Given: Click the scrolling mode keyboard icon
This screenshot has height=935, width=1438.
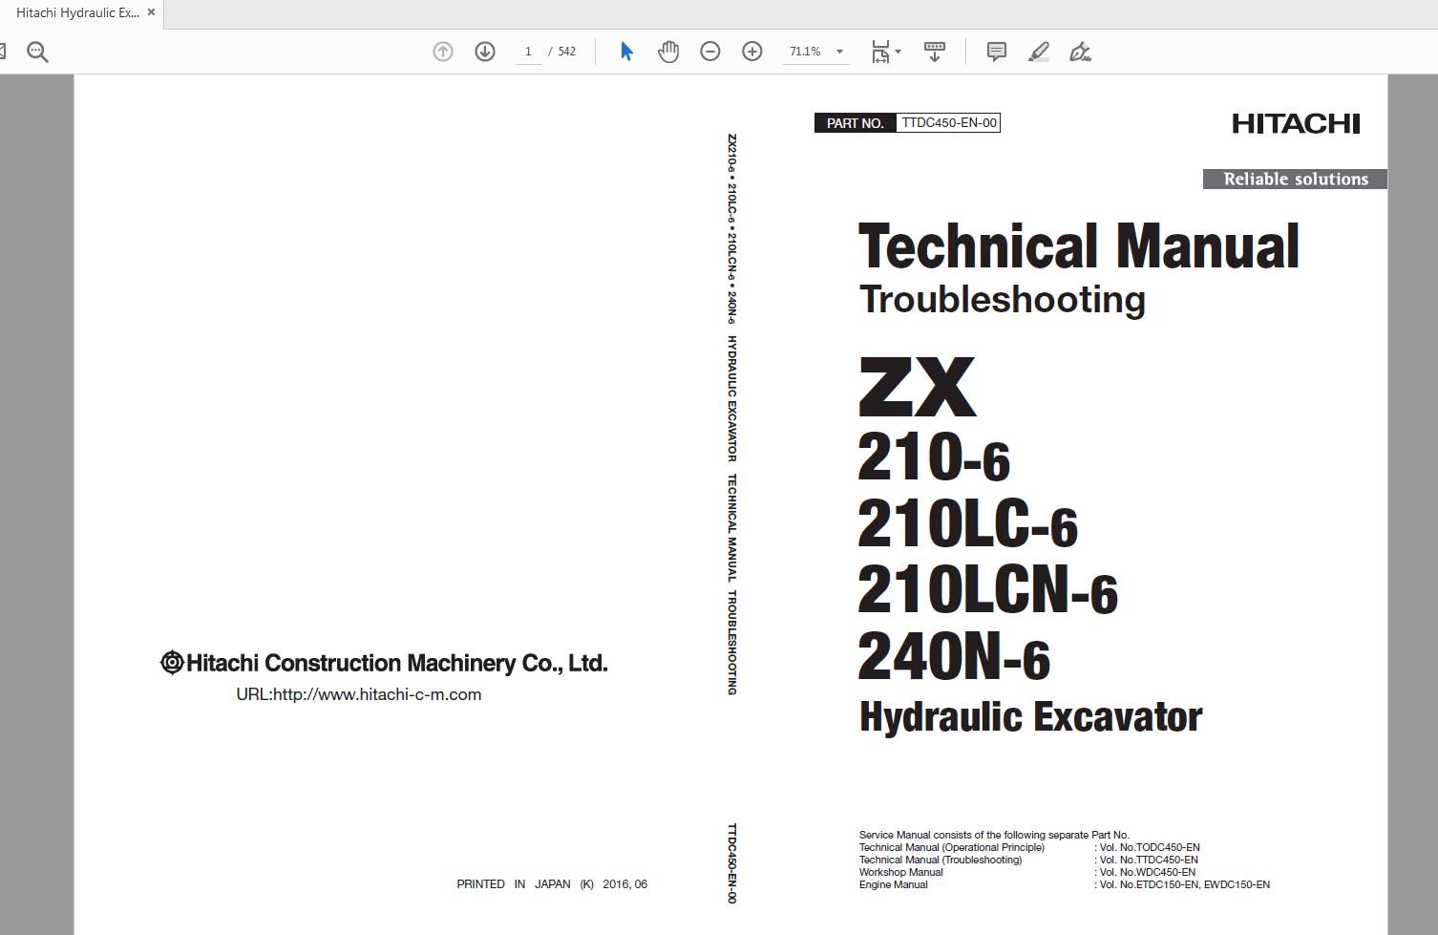Looking at the screenshot, I should 935,52.
